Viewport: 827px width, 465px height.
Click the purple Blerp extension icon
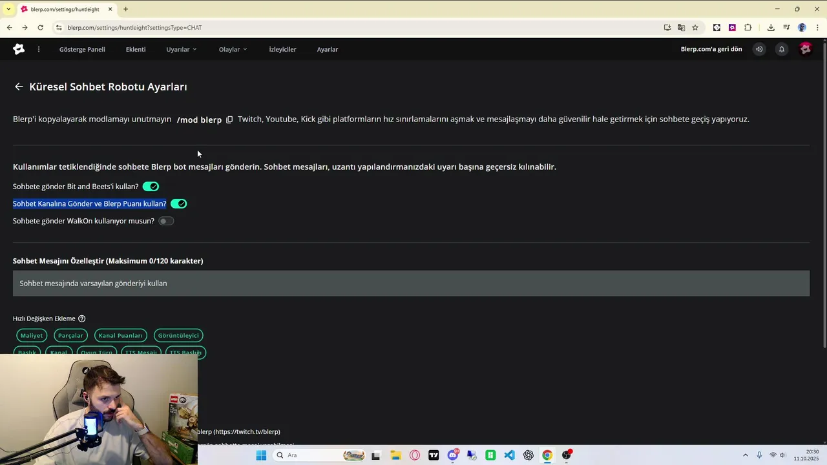[x=732, y=28]
